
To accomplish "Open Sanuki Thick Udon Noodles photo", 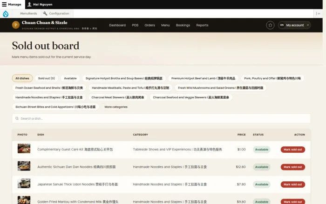I will (x=24, y=184).
